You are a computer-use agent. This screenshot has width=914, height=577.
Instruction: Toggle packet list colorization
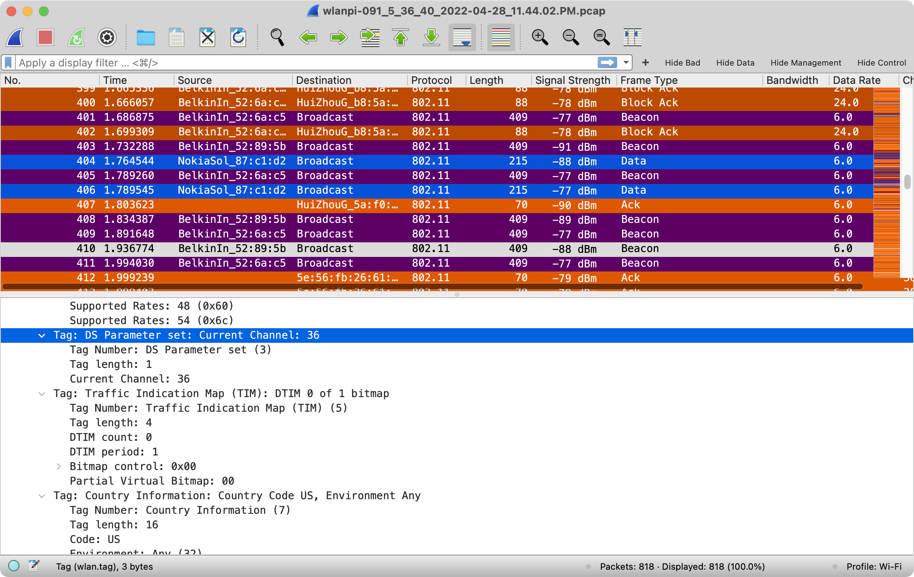click(501, 37)
